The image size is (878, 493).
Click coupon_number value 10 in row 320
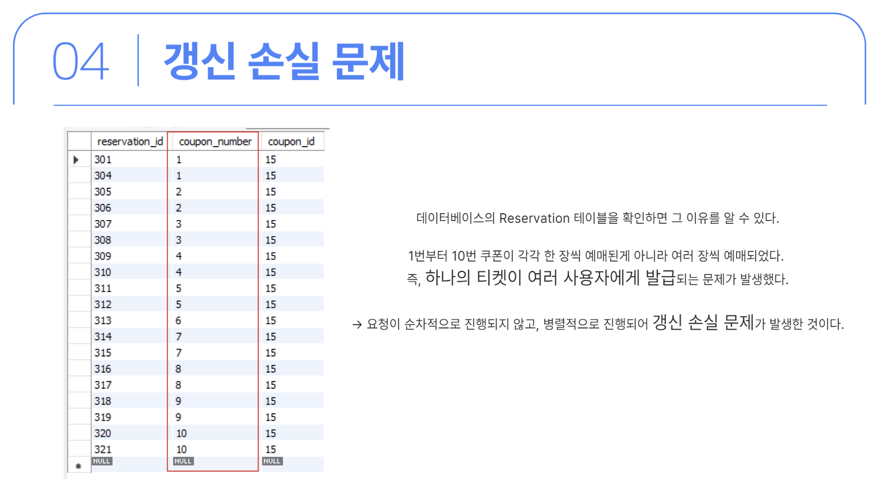tap(181, 433)
